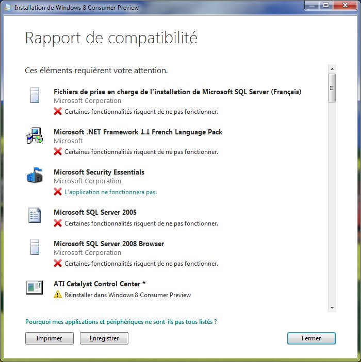Close the window with title bar X
Image resolution: width=361 pixels, height=362 pixels.
pyautogui.click(x=345, y=5)
